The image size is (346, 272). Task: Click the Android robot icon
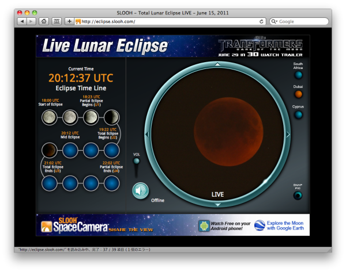point(204,226)
